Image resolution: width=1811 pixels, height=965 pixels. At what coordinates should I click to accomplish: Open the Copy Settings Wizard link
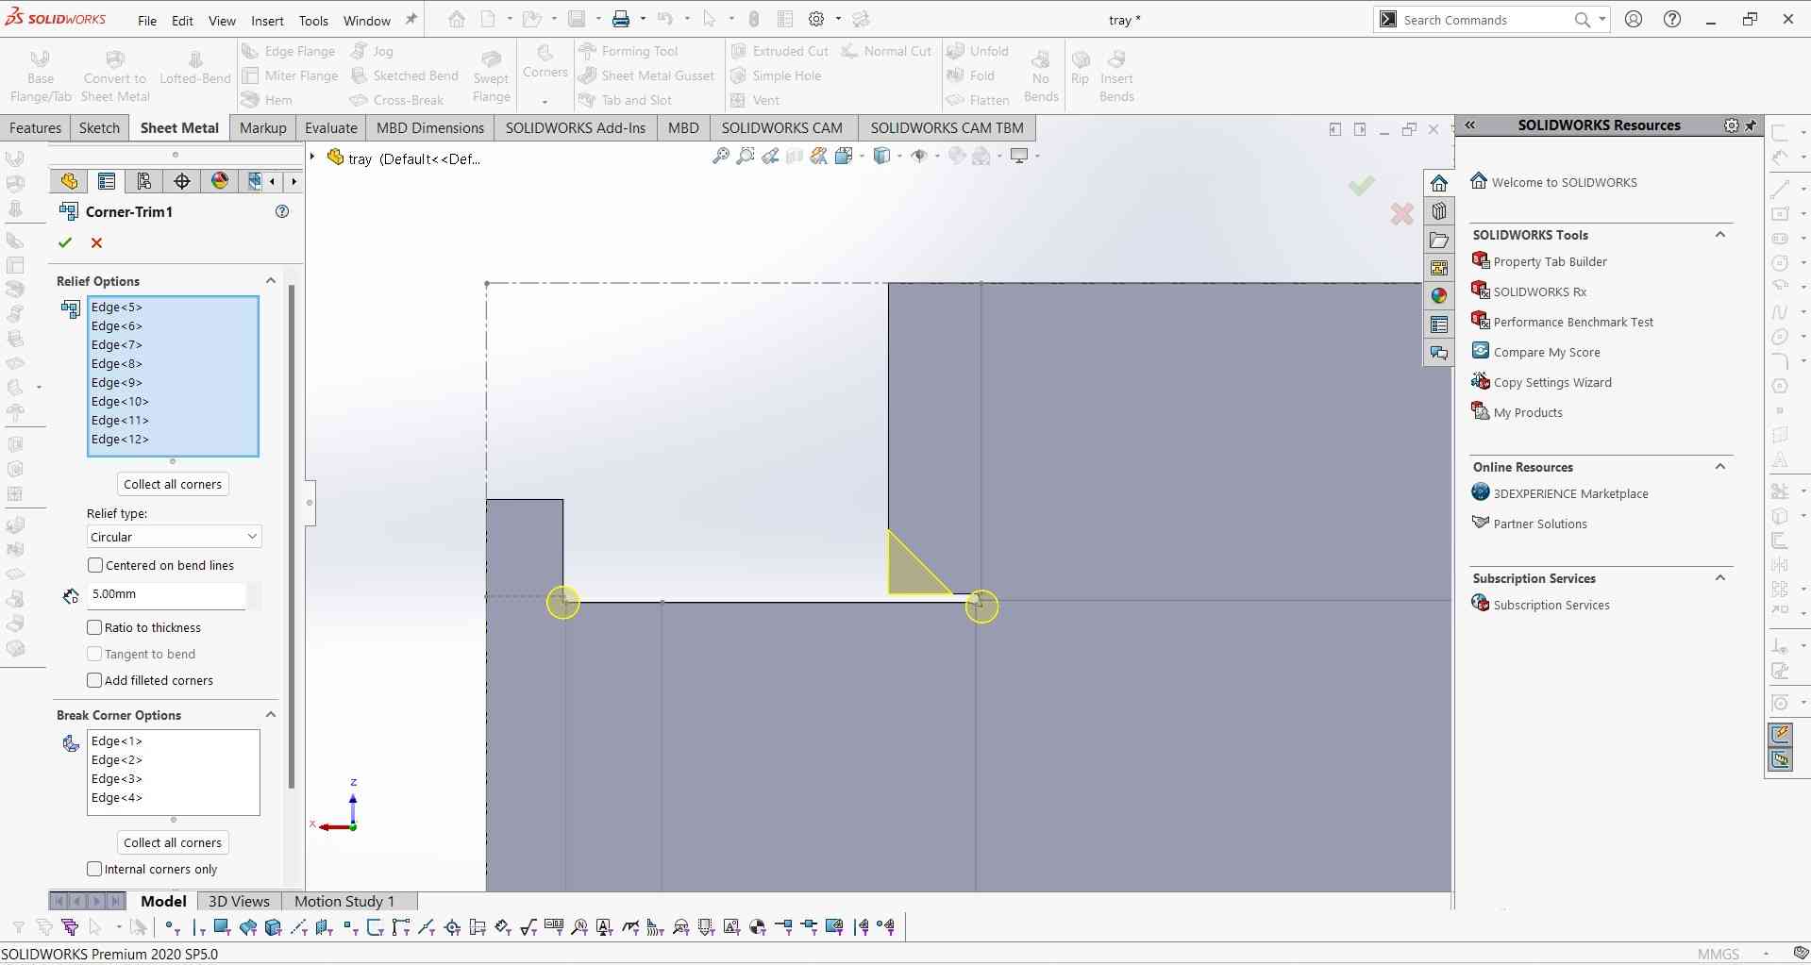point(1552,382)
